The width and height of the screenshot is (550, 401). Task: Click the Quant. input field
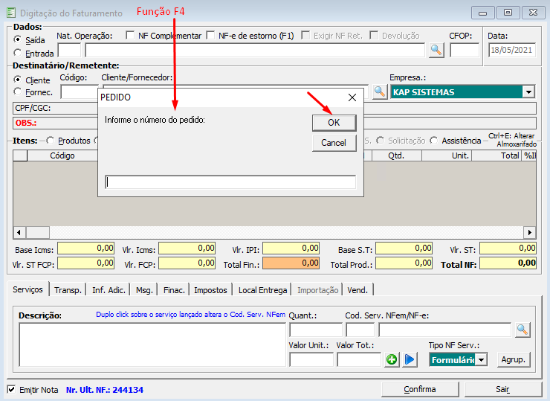316,330
